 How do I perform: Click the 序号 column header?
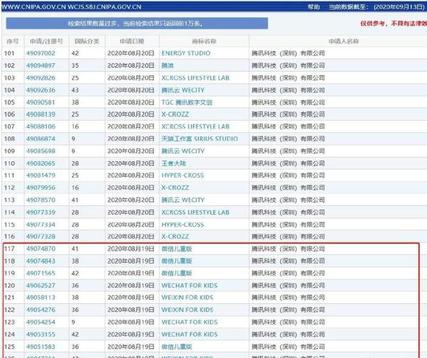(x=13, y=41)
